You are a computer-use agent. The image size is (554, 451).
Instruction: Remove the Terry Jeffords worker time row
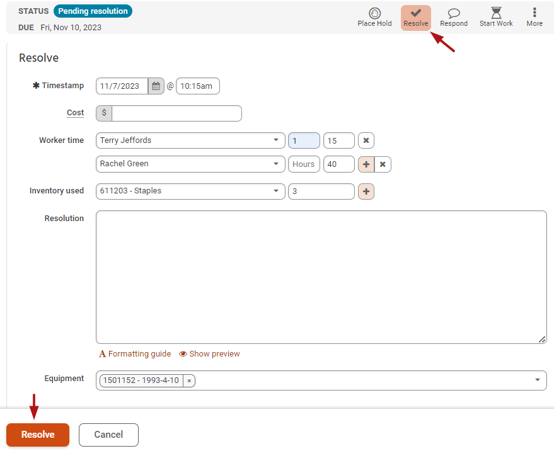366,140
